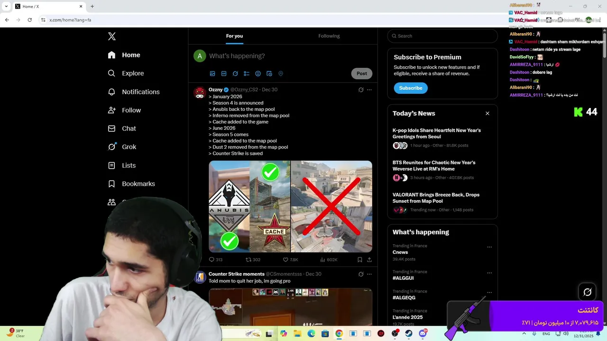Click the Grok enhance icon in composer

[235, 73]
